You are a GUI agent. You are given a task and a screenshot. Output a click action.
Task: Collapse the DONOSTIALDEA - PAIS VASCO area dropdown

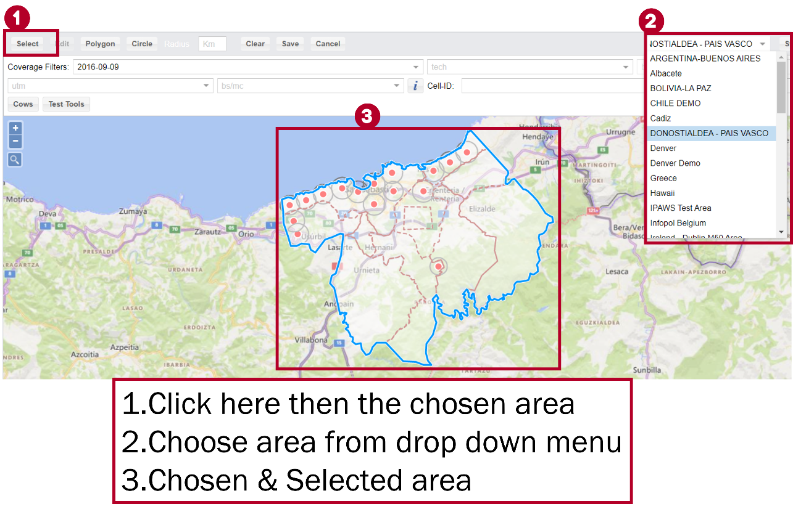[x=763, y=44]
